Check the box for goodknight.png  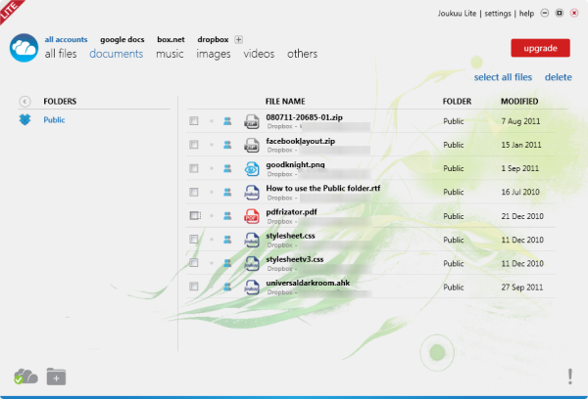(x=193, y=168)
